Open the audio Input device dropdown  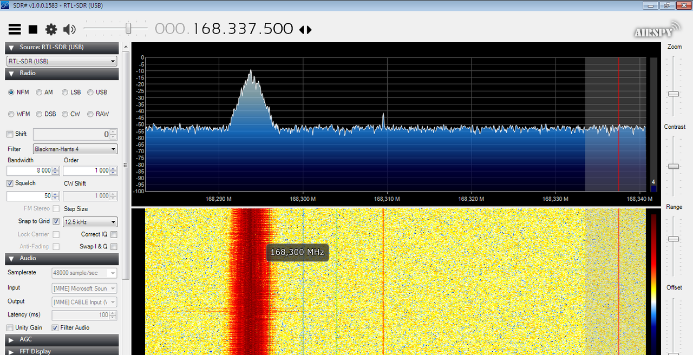[84, 288]
